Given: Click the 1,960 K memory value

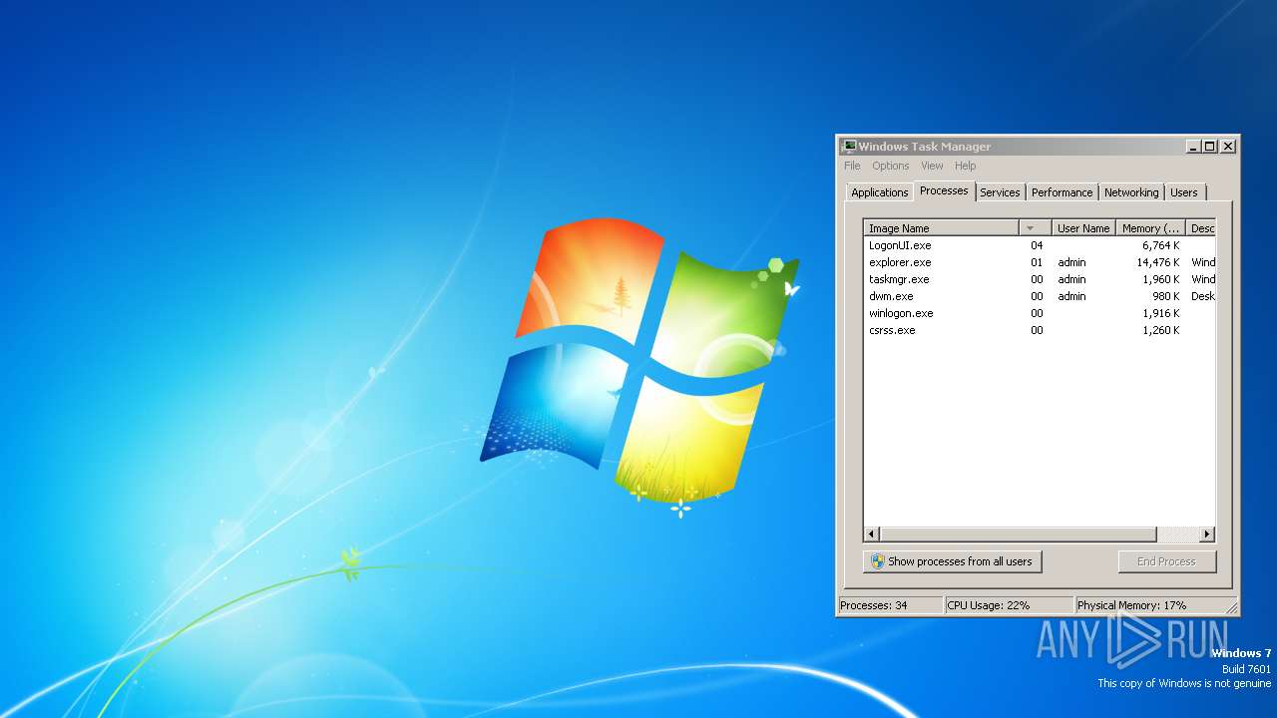Looking at the screenshot, I should click(1161, 279).
